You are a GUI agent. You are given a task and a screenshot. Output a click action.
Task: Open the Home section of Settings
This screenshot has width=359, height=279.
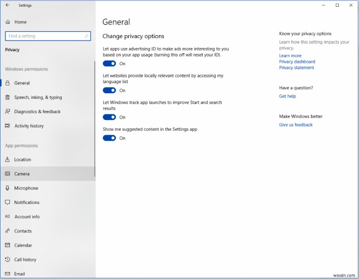click(x=21, y=22)
